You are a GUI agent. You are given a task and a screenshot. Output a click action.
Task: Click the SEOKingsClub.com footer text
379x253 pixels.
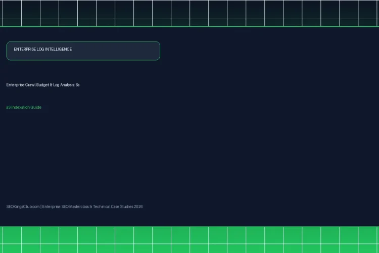tap(74, 206)
